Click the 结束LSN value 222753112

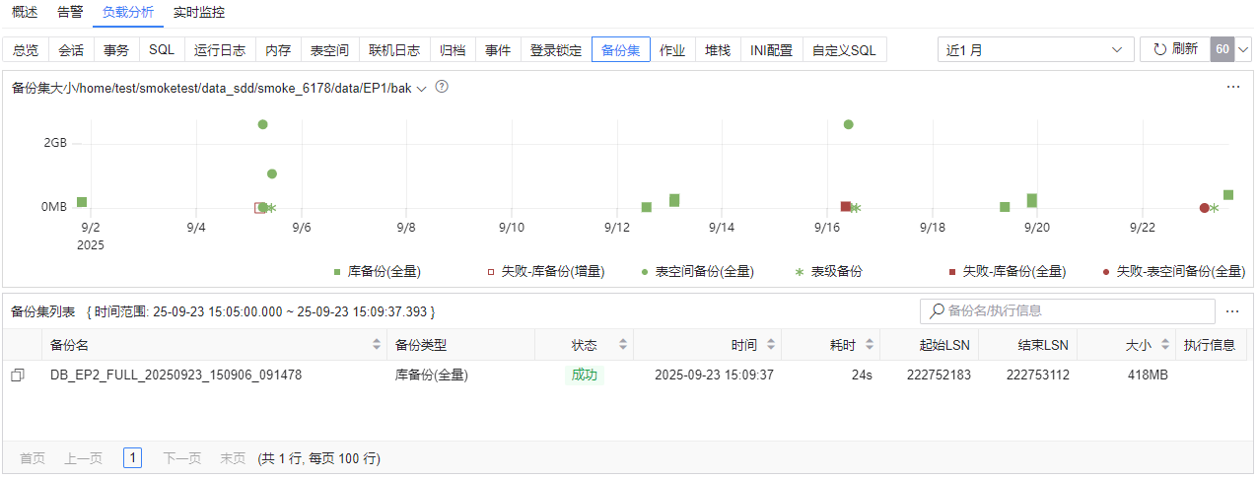point(1037,376)
